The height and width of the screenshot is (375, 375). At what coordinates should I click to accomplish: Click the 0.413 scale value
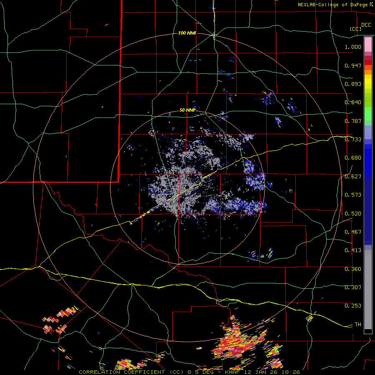(x=353, y=250)
